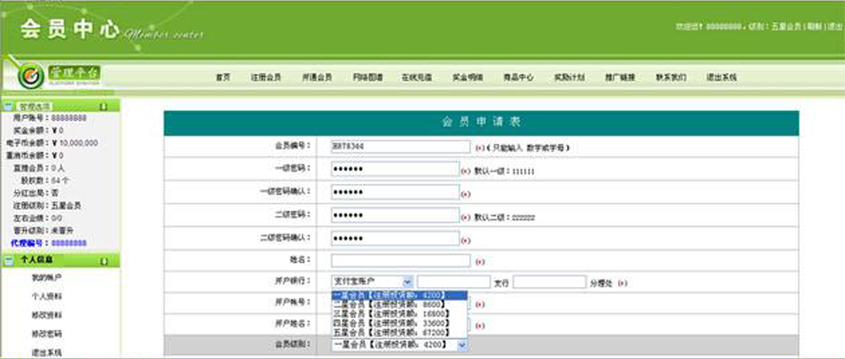Click the 退出 link in the header
The height and width of the screenshot is (359, 845).
point(835,27)
